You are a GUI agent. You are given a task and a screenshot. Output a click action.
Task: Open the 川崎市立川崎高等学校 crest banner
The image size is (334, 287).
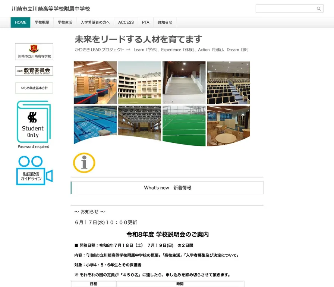pos(34,51)
